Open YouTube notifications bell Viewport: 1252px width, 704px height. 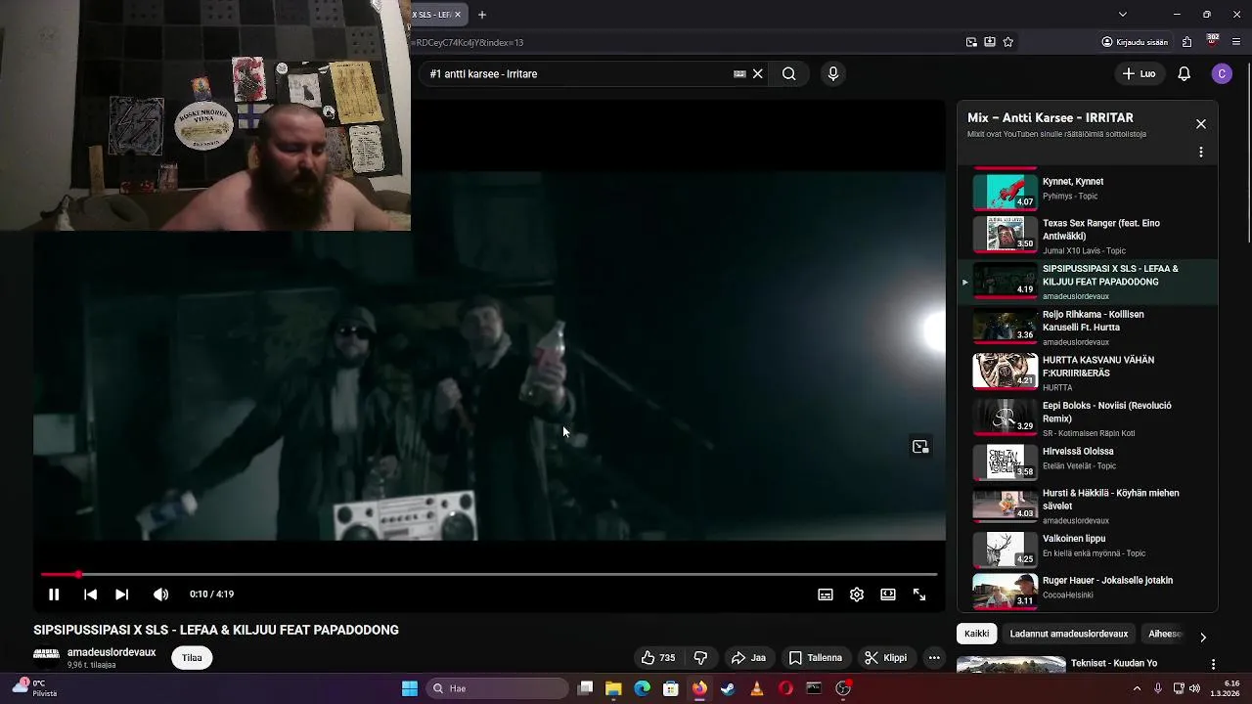pyautogui.click(x=1184, y=73)
